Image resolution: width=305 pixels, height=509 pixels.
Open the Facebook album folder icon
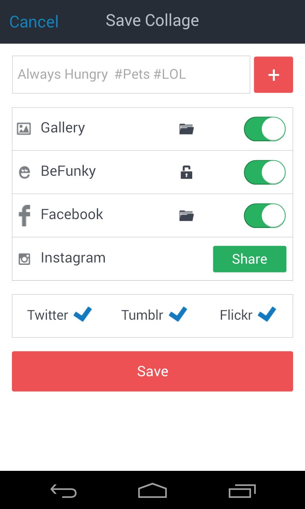pos(186,216)
